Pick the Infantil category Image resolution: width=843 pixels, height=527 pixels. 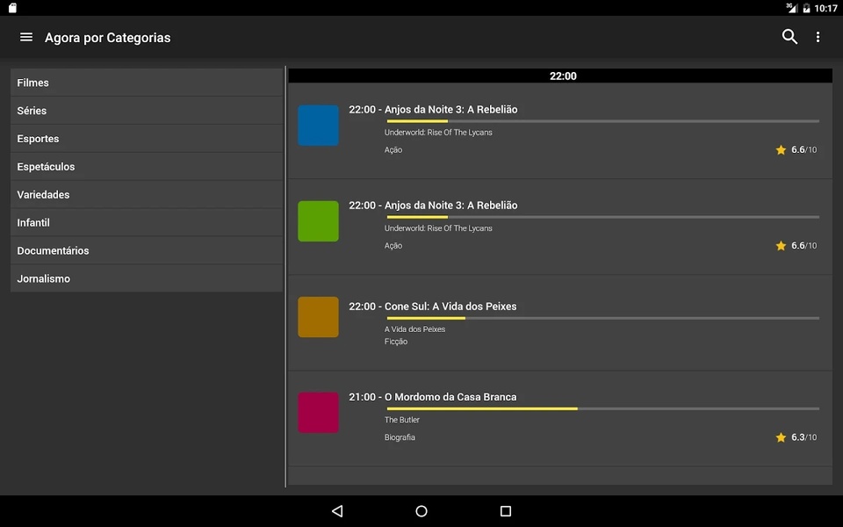[147, 222]
